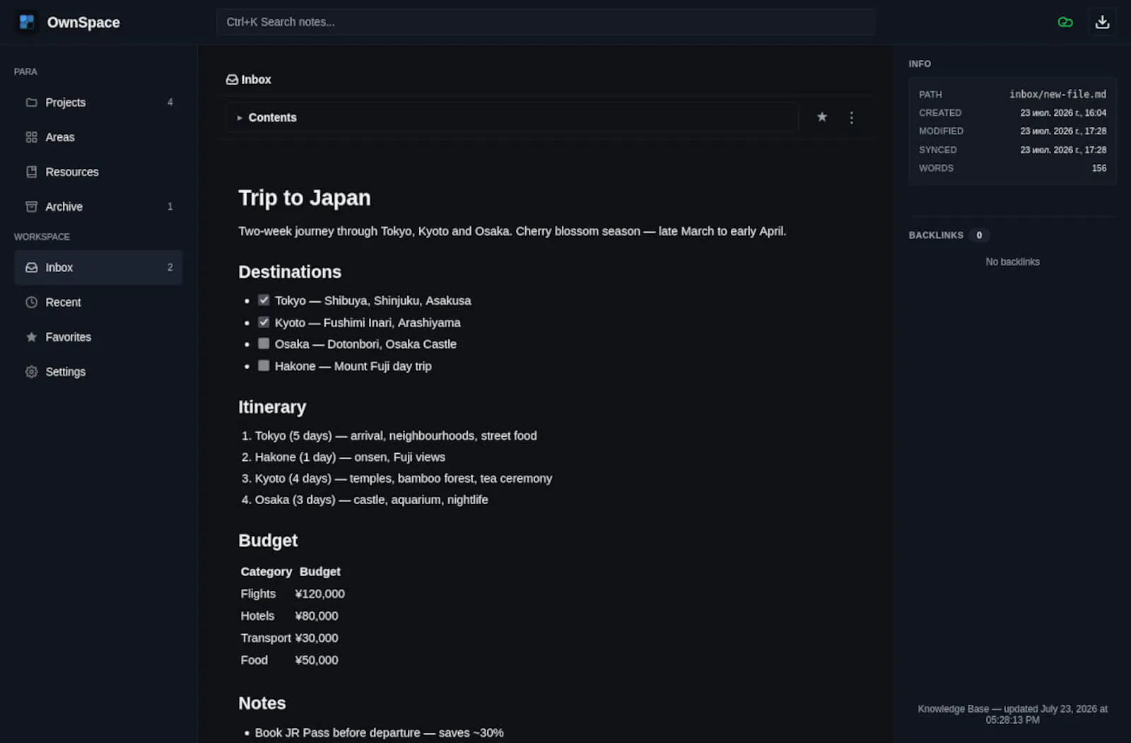
Task: Click the word count value 156
Action: [1098, 168]
